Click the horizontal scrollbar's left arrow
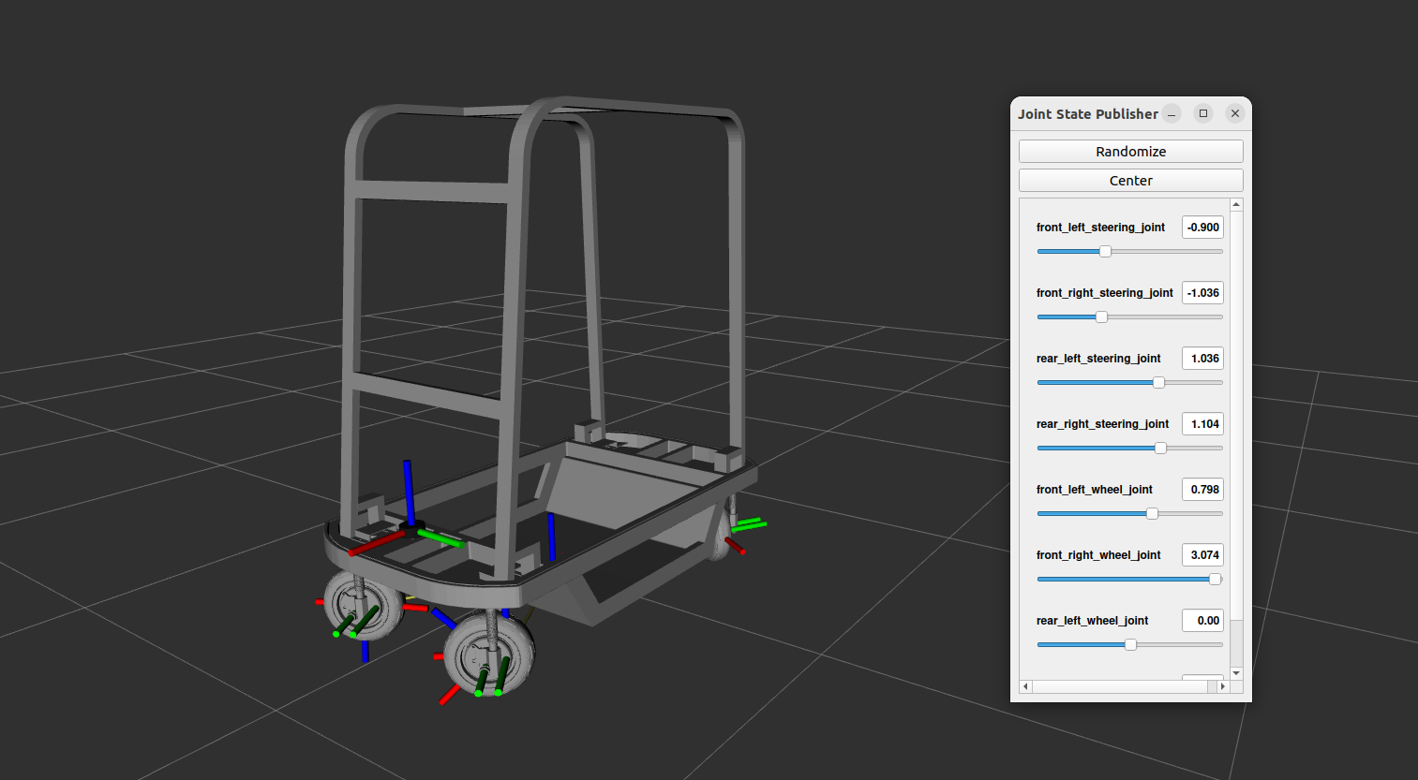The height and width of the screenshot is (780, 1418). click(x=1024, y=686)
